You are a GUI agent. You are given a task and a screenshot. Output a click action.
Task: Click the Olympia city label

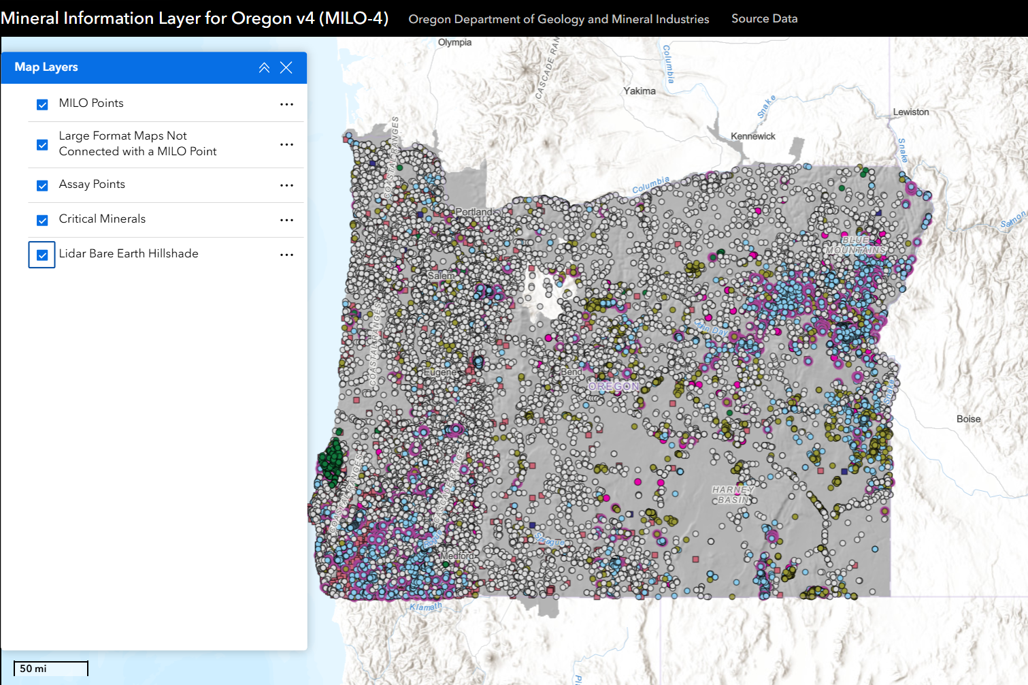point(454,42)
